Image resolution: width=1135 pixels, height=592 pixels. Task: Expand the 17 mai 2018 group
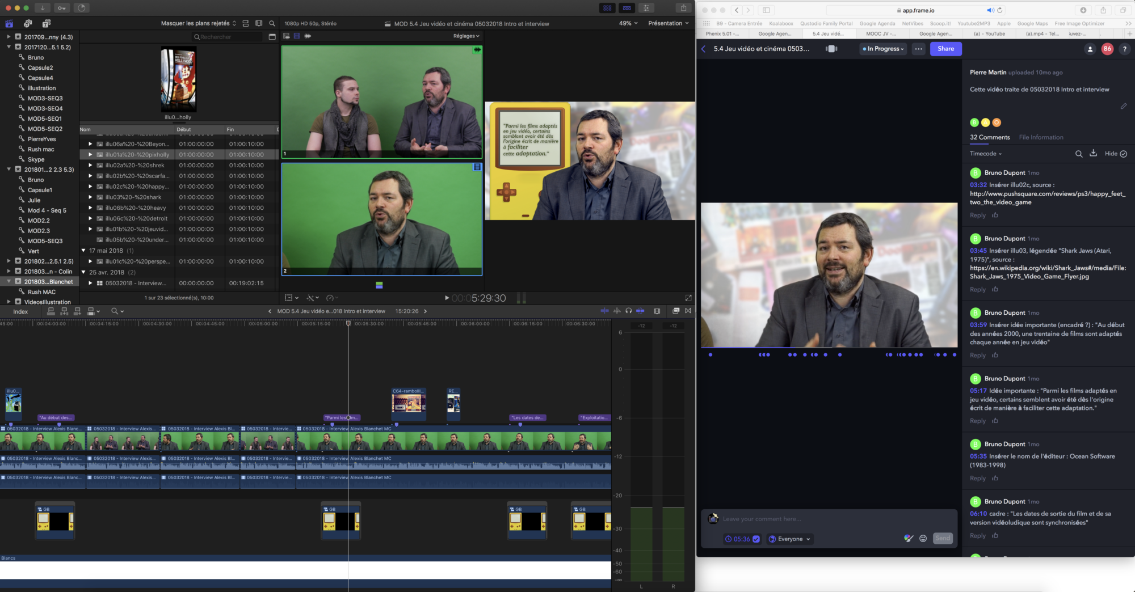(83, 251)
